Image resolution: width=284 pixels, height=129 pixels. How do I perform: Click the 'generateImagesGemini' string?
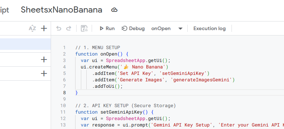click(x=201, y=80)
